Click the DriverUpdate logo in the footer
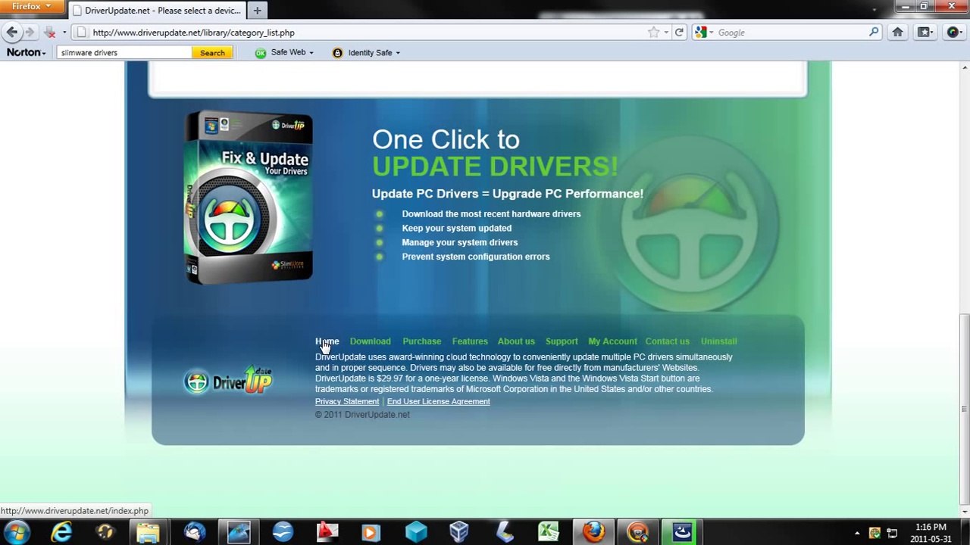Viewport: 970px width, 545px height. pos(227,381)
